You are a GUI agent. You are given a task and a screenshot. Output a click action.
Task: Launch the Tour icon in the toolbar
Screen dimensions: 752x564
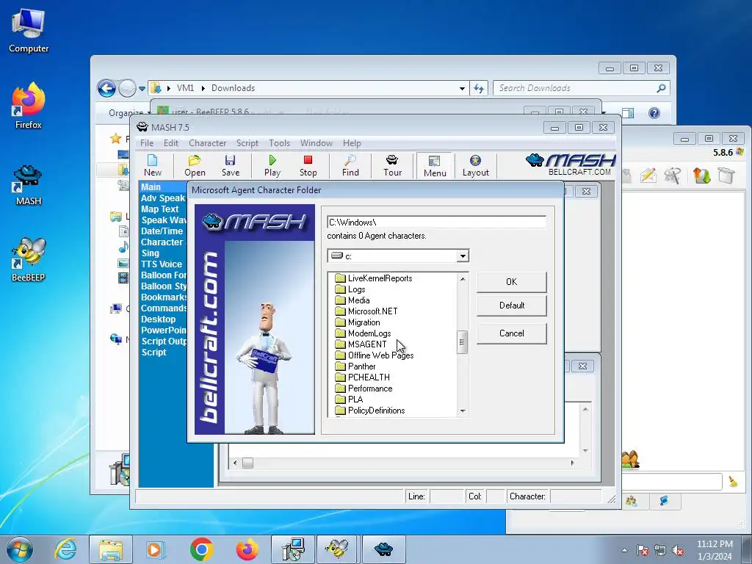pyautogui.click(x=392, y=165)
